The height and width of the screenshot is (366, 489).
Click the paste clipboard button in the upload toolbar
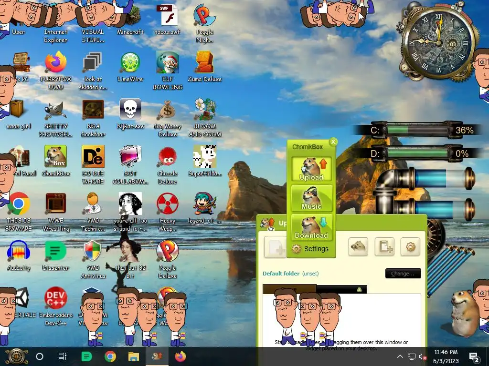click(x=384, y=246)
